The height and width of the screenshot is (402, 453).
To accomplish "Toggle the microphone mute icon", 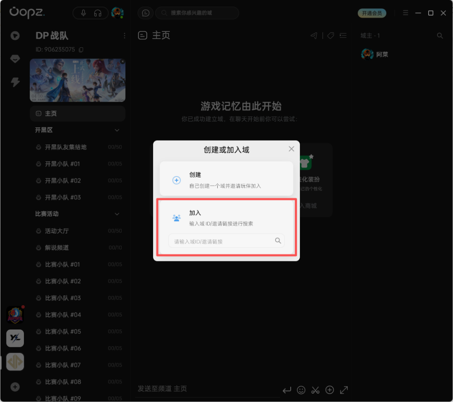I will point(83,13).
